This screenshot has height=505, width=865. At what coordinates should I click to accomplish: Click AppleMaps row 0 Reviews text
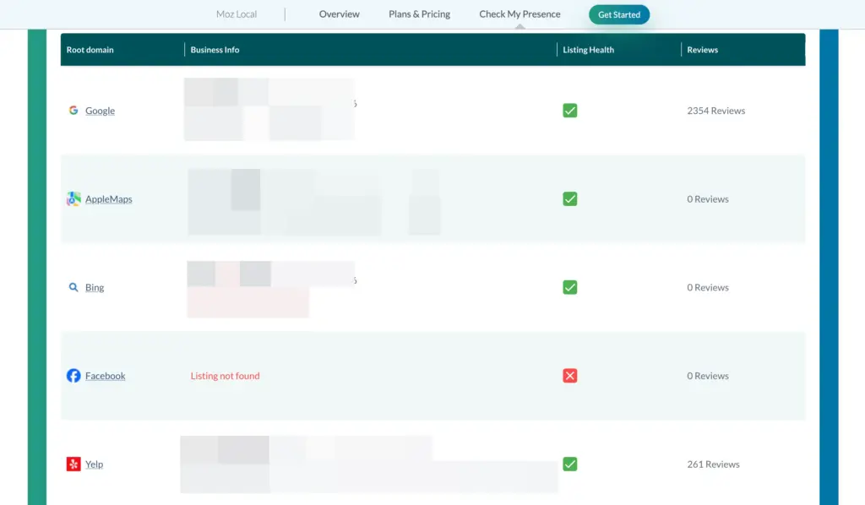tap(708, 199)
